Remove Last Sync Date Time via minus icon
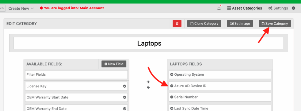The image size is (301, 111). tap(172, 109)
